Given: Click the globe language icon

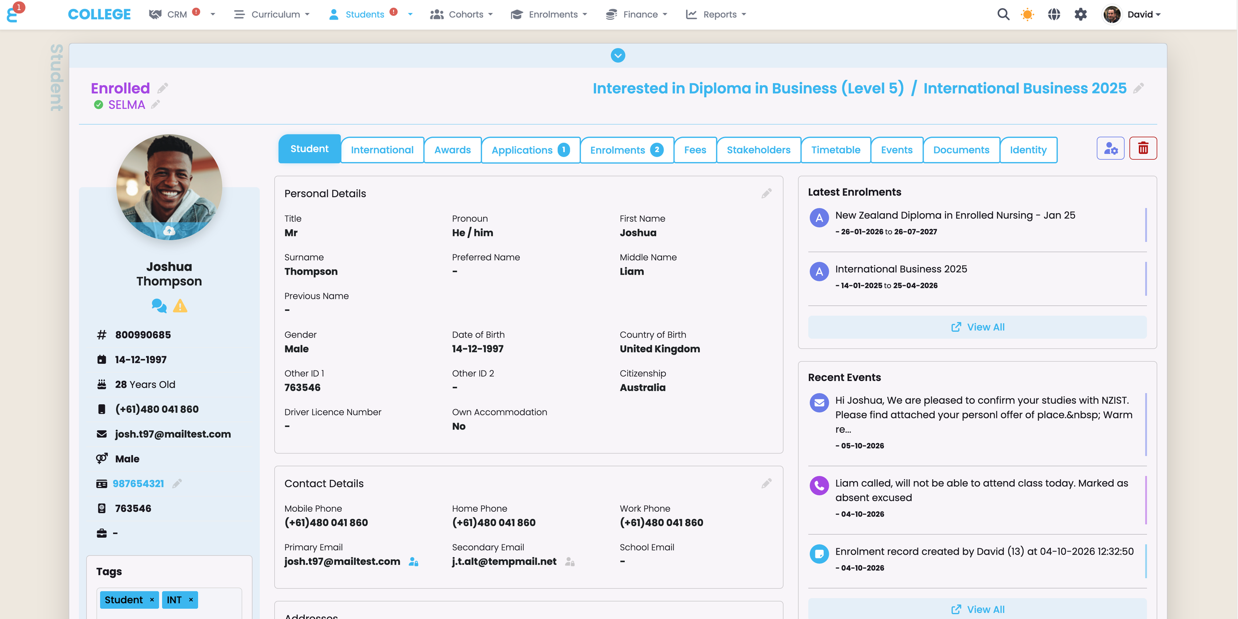Looking at the screenshot, I should [1054, 15].
